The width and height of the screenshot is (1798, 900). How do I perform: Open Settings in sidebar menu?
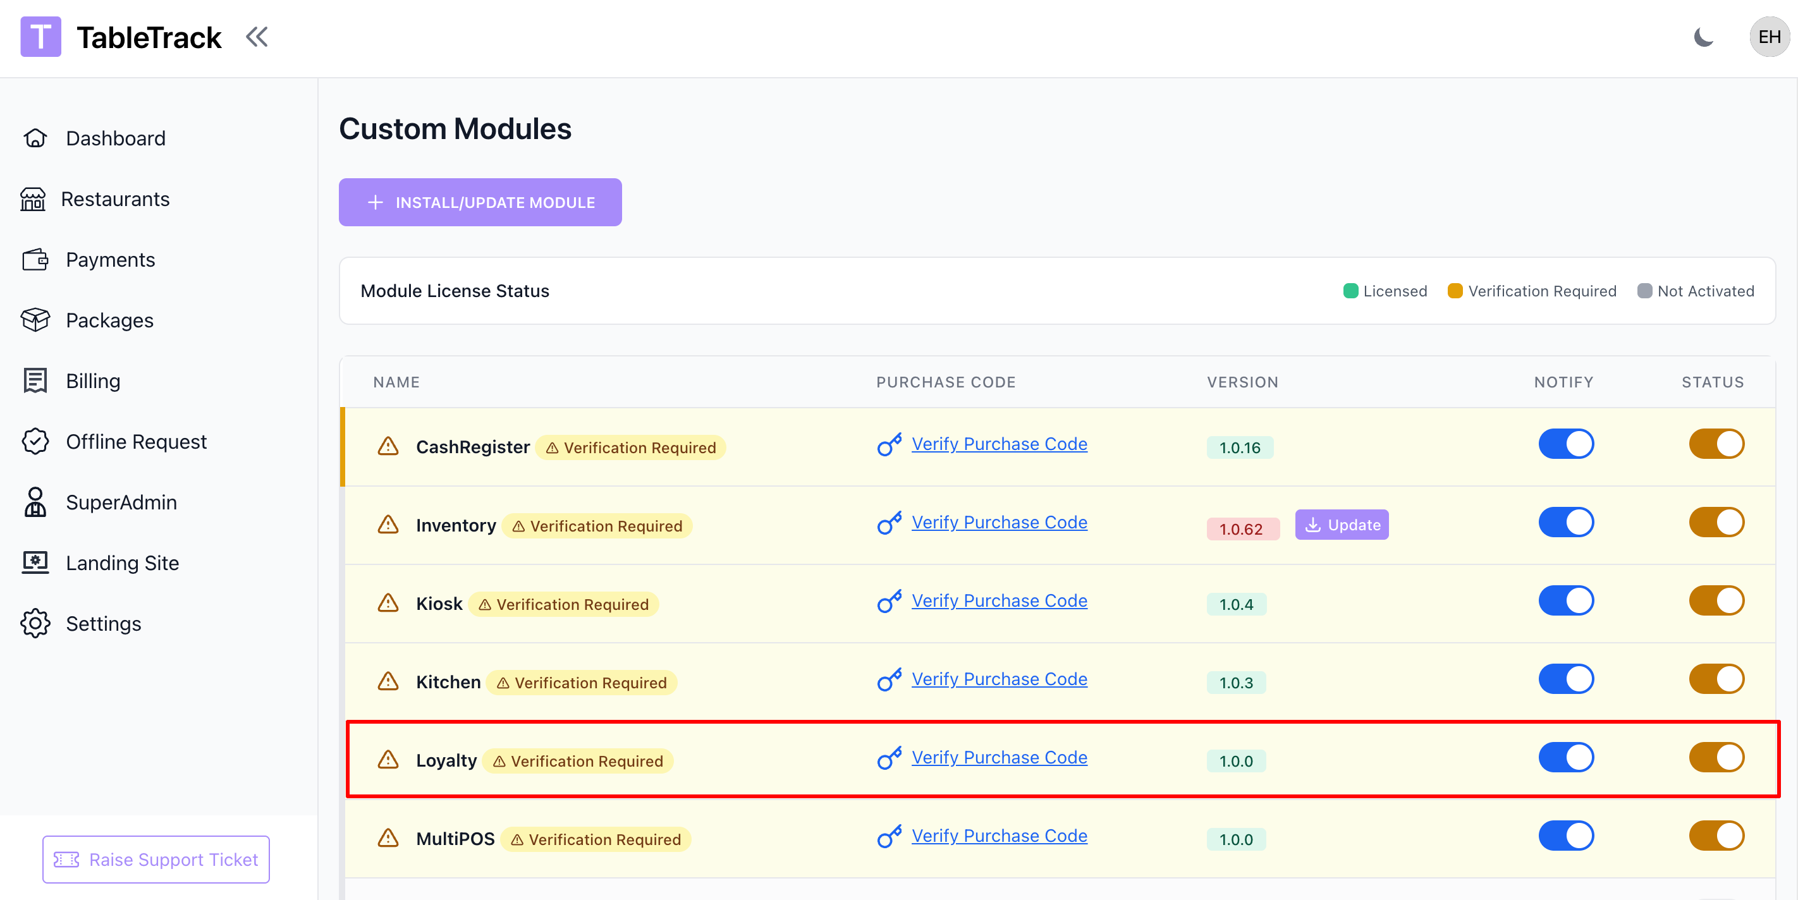(103, 624)
